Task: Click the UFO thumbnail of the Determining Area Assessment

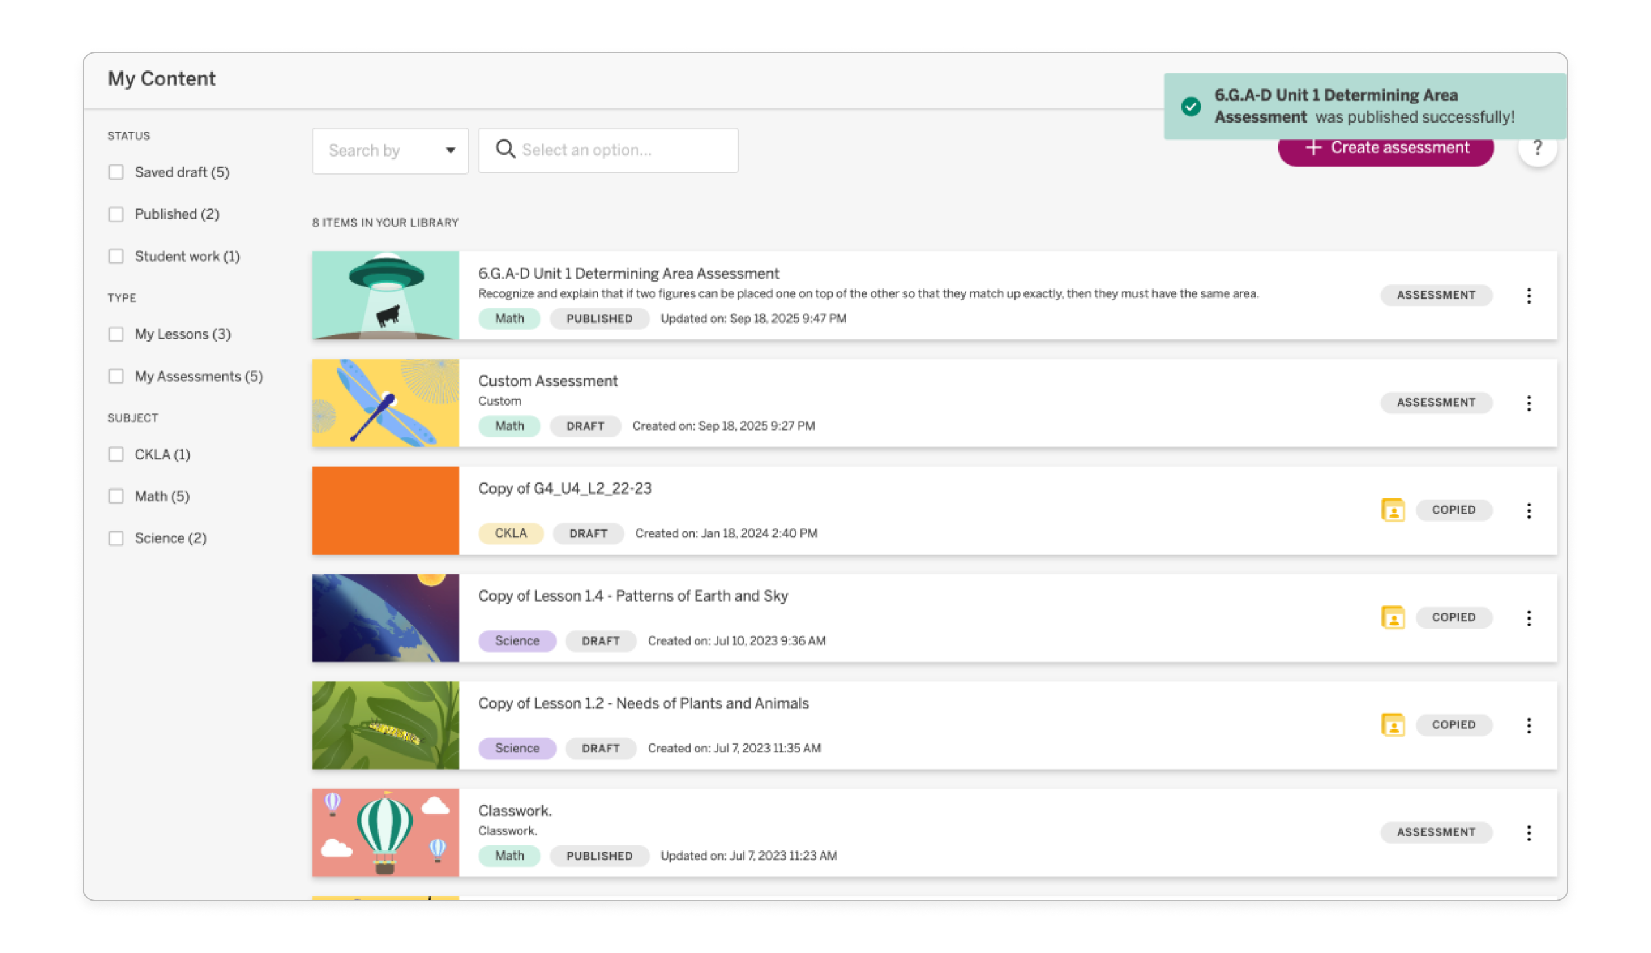Action: [x=385, y=295]
